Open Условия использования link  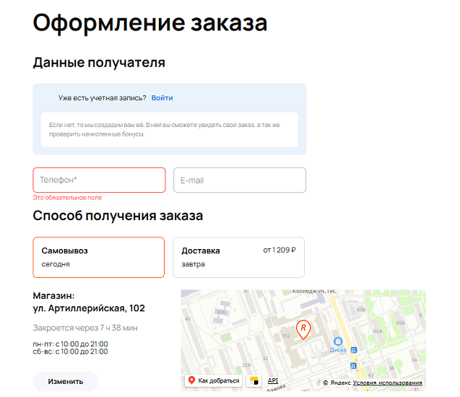click(387, 383)
